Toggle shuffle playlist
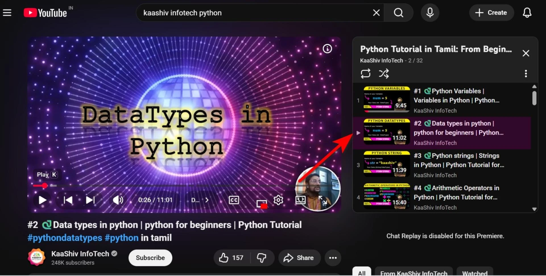This screenshot has height=276, width=546. tap(384, 74)
